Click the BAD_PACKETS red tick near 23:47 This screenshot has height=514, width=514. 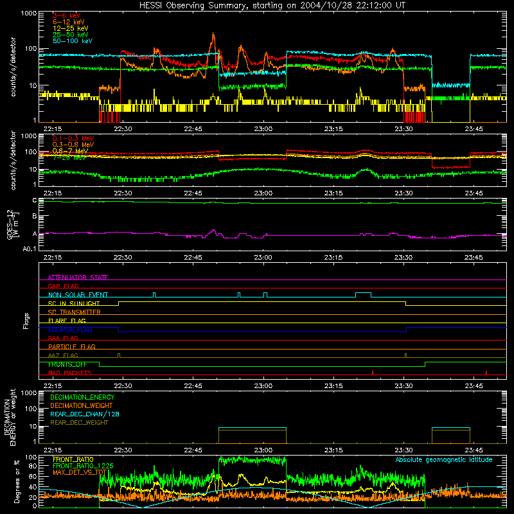point(486,373)
